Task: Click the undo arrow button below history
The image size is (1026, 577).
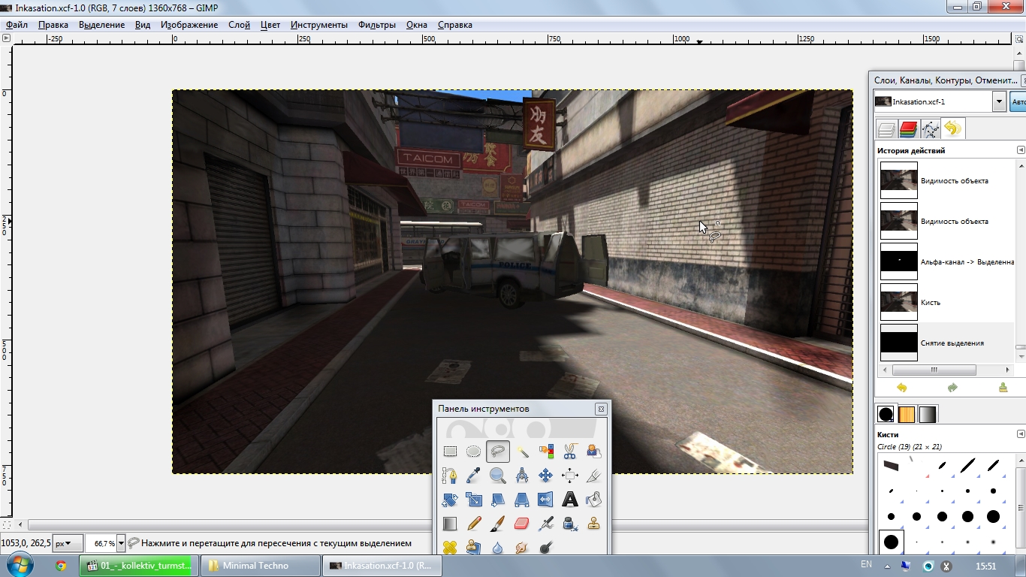Action: (x=901, y=388)
